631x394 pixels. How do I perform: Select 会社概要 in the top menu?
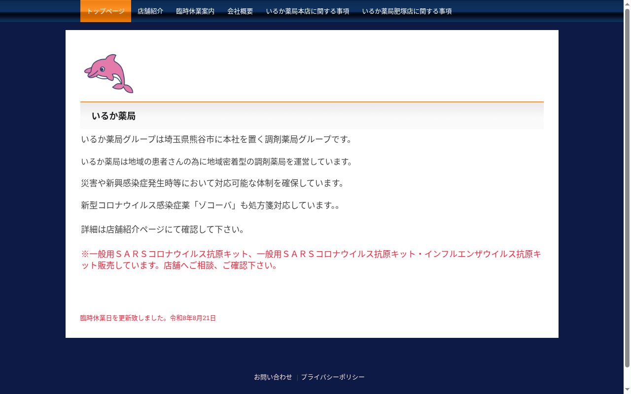(x=240, y=11)
